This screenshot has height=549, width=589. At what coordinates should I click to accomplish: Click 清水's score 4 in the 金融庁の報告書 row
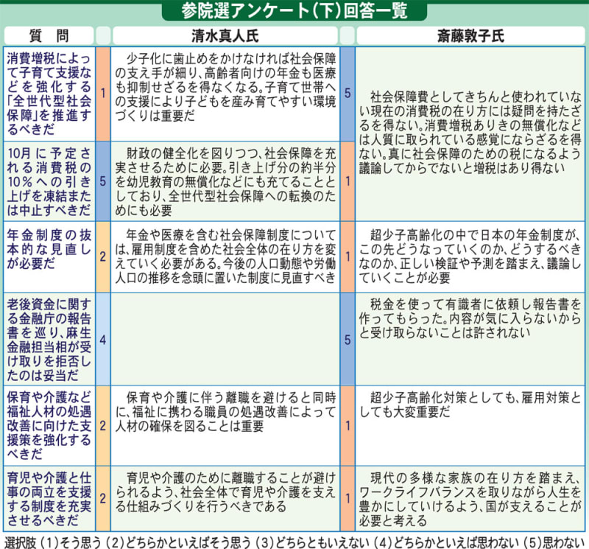coord(103,340)
